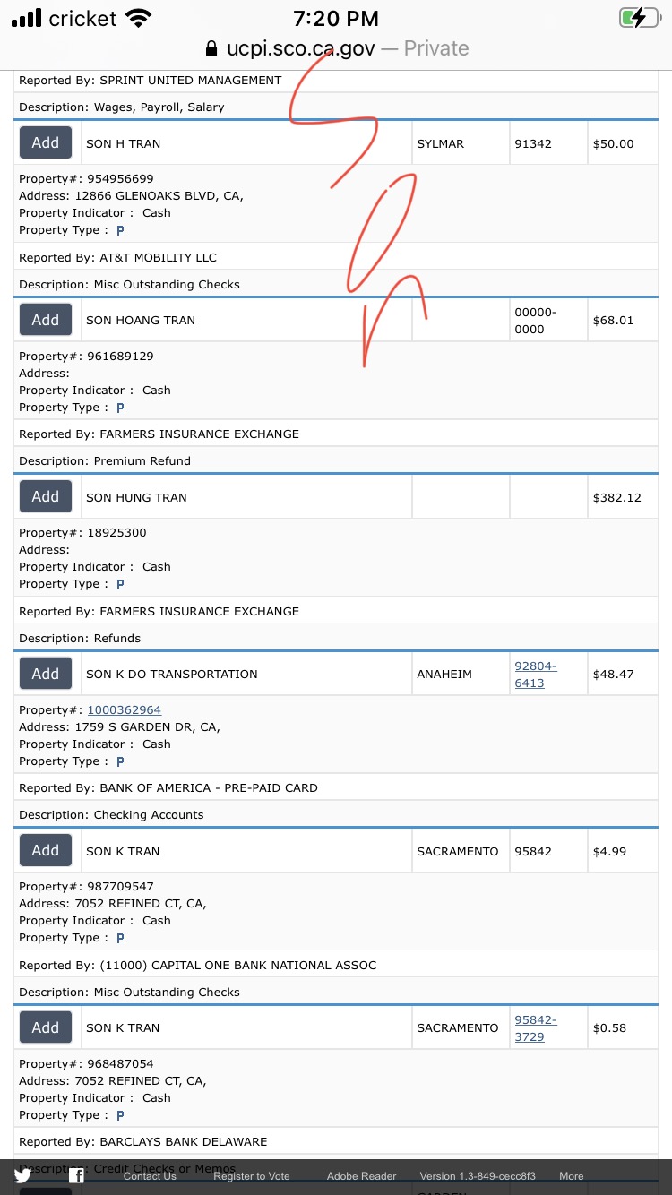Select the $4.99 amount
Viewport: 672px width, 1195px height.
tap(609, 851)
